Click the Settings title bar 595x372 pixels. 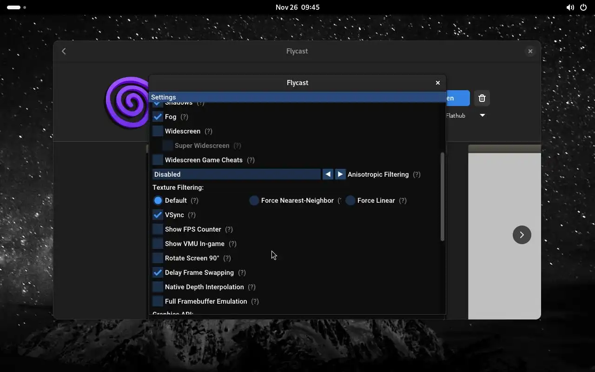click(x=297, y=97)
